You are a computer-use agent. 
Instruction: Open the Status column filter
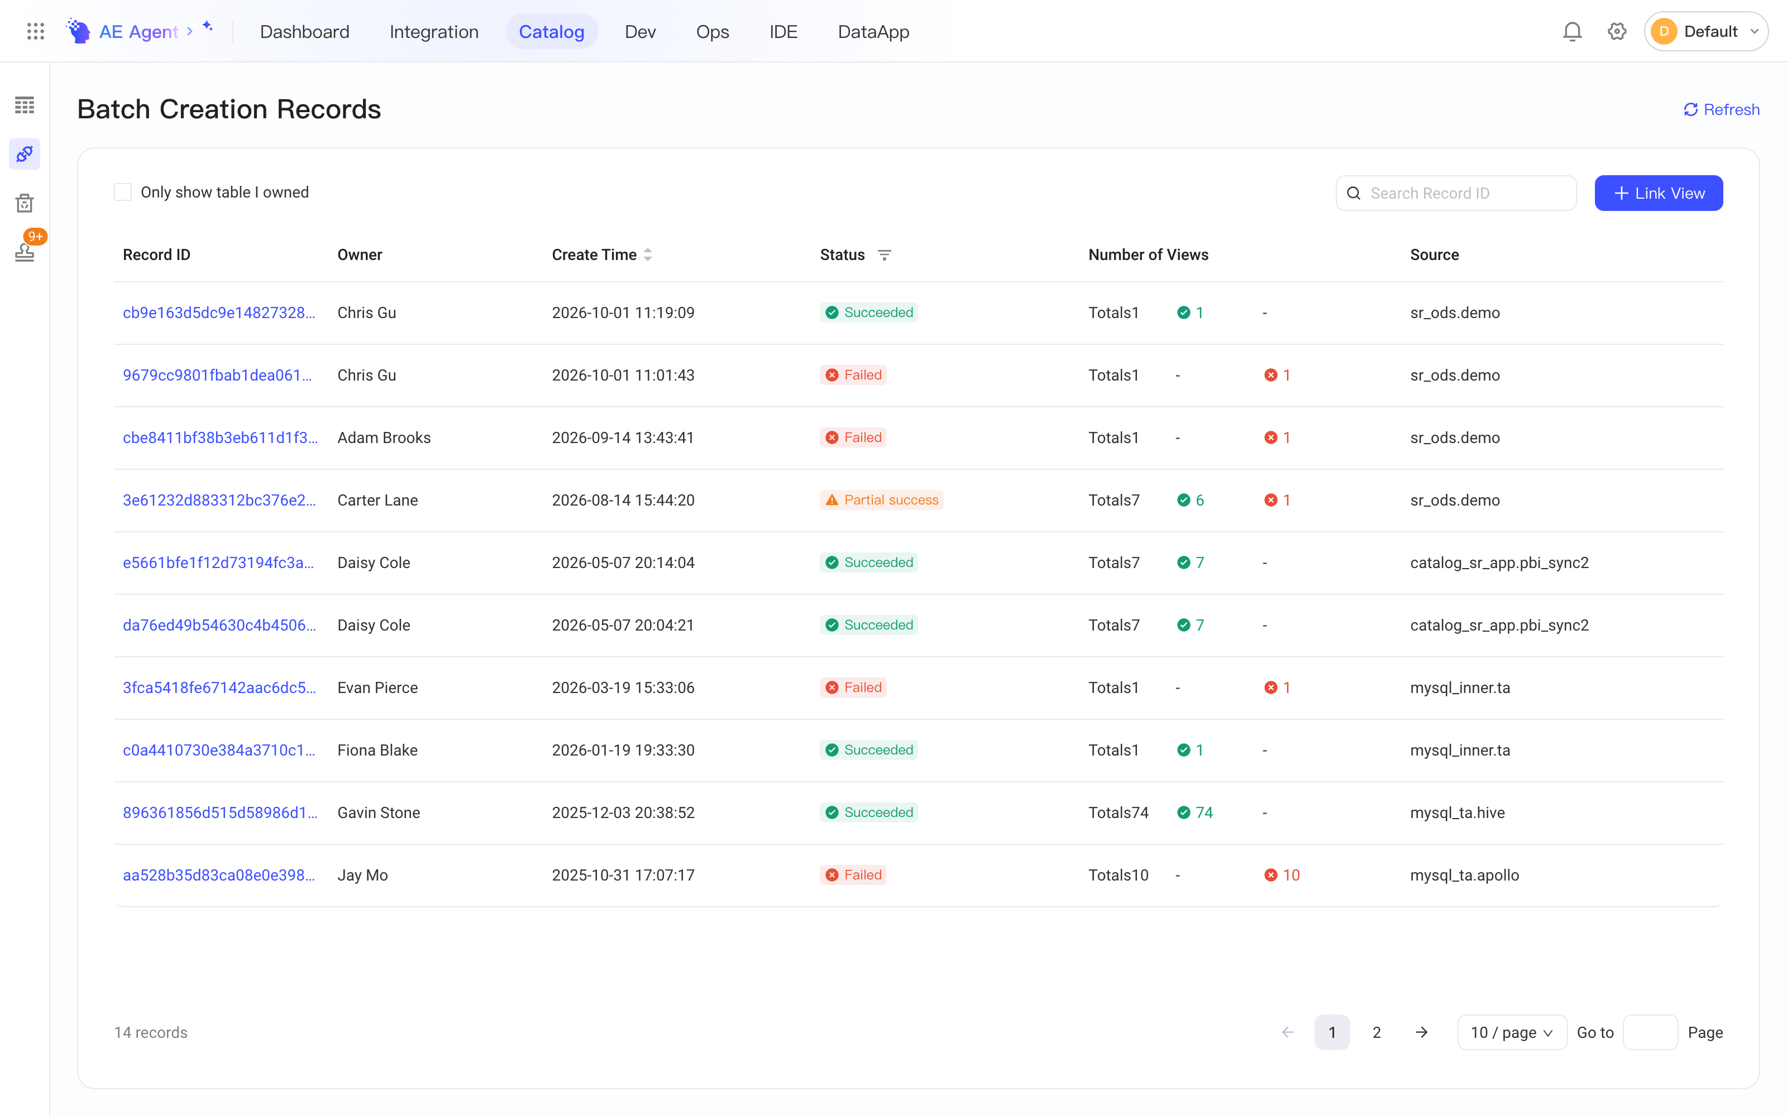pos(884,254)
